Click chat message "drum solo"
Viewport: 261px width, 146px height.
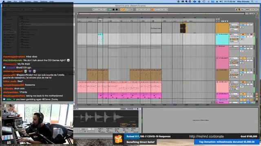point(19,88)
